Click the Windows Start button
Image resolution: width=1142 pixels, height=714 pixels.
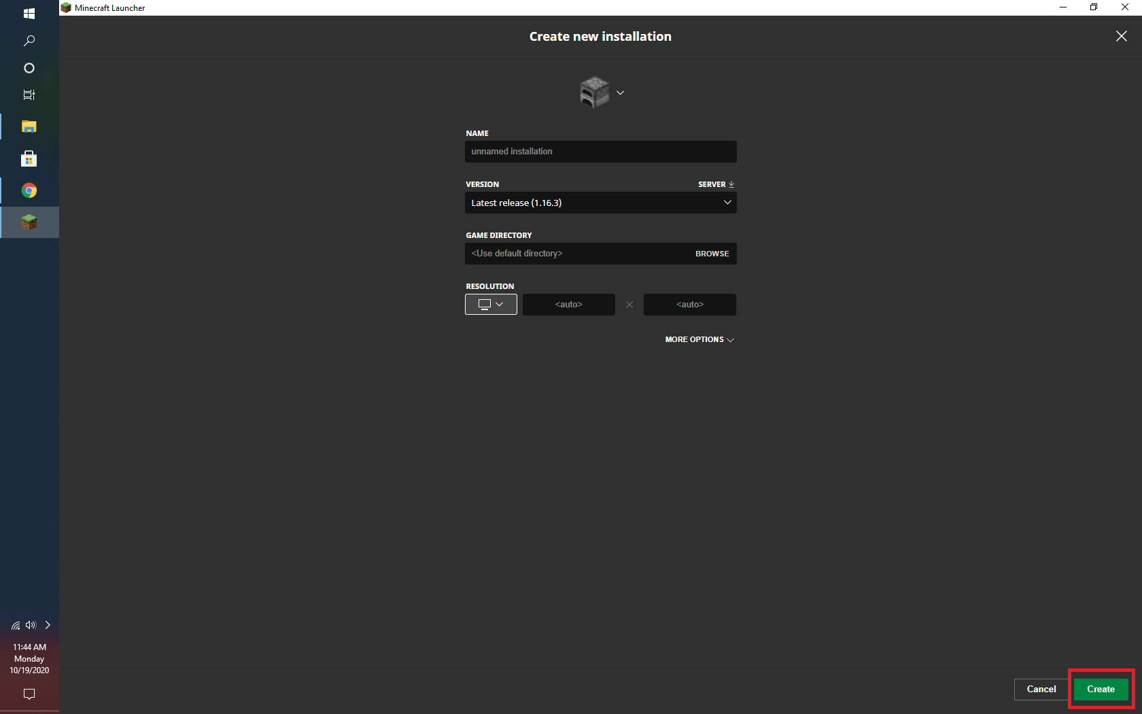29,13
